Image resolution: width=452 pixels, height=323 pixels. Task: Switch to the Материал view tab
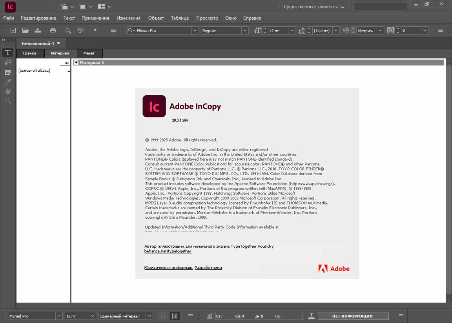[60, 53]
